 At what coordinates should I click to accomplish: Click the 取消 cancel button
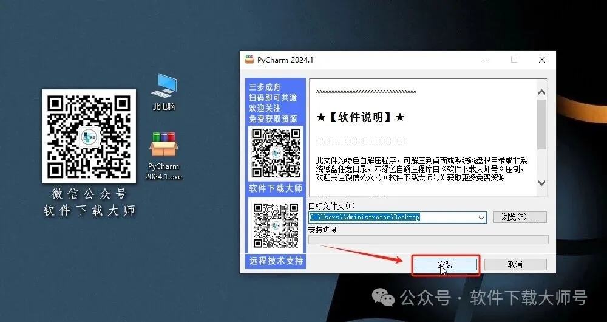point(515,265)
